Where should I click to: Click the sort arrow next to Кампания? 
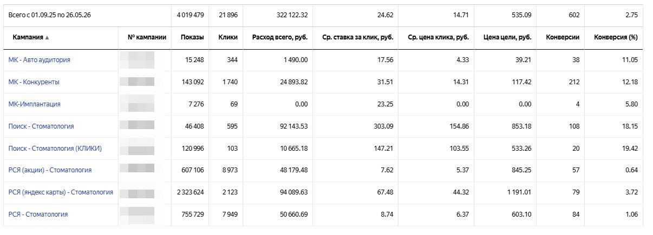(47, 38)
